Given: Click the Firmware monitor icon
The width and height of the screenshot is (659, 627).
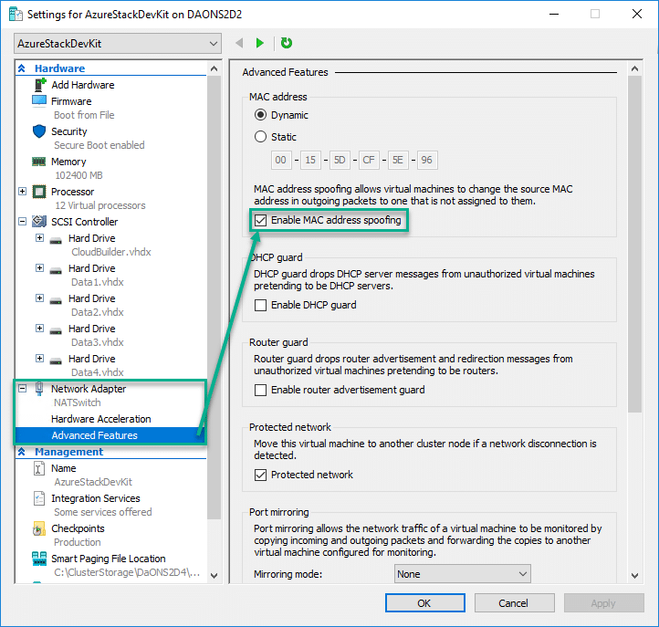Looking at the screenshot, I should pos(39,101).
